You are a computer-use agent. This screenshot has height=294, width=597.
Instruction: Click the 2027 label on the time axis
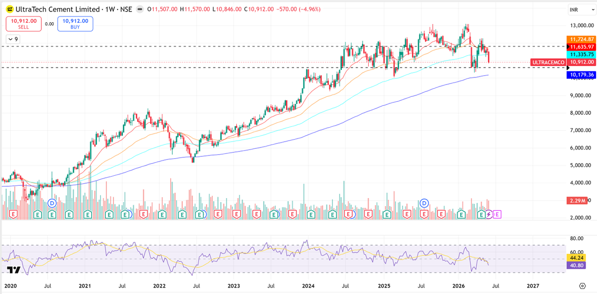click(x=533, y=286)
